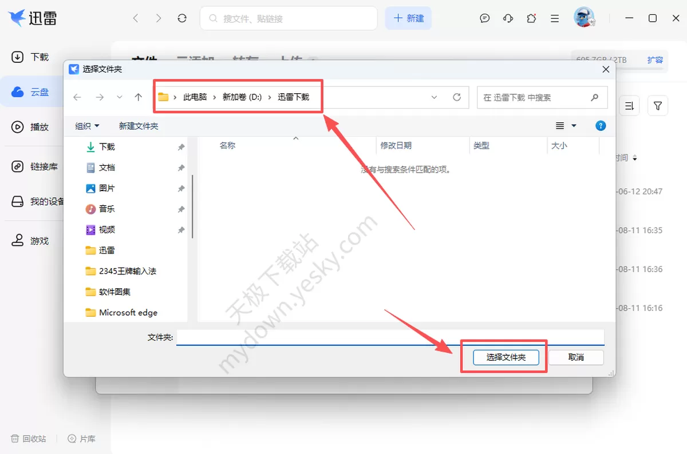Image resolution: width=687 pixels, height=454 pixels.
Task: Sort by the 修改日期 column header
Action: pos(396,145)
